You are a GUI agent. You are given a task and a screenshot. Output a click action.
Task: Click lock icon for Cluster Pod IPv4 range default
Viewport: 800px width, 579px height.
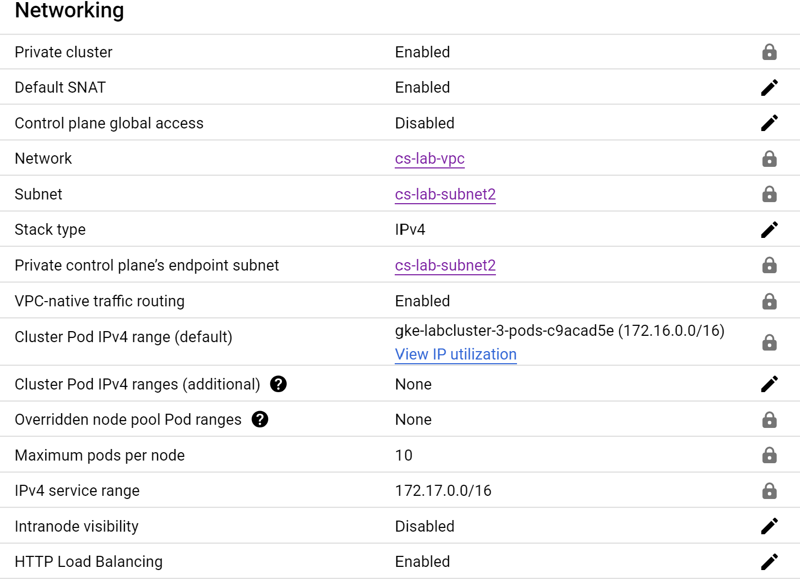click(769, 342)
